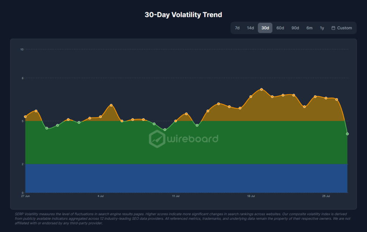The height and width of the screenshot is (232, 367).
Task: Click the wireboard hexagon logo watermark
Action: click(157, 139)
